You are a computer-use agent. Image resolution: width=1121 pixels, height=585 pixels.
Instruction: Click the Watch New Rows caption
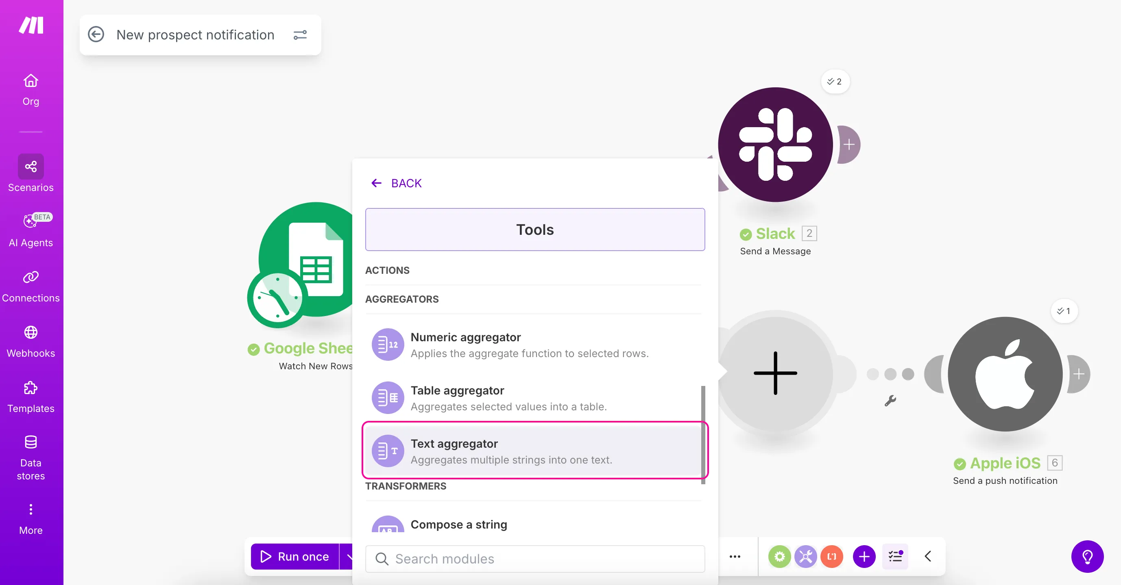(x=316, y=366)
